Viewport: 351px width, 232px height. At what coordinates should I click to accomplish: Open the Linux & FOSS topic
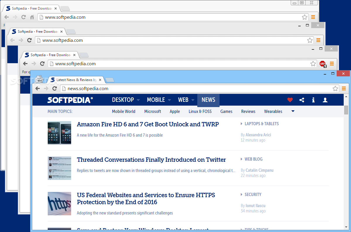click(200, 111)
